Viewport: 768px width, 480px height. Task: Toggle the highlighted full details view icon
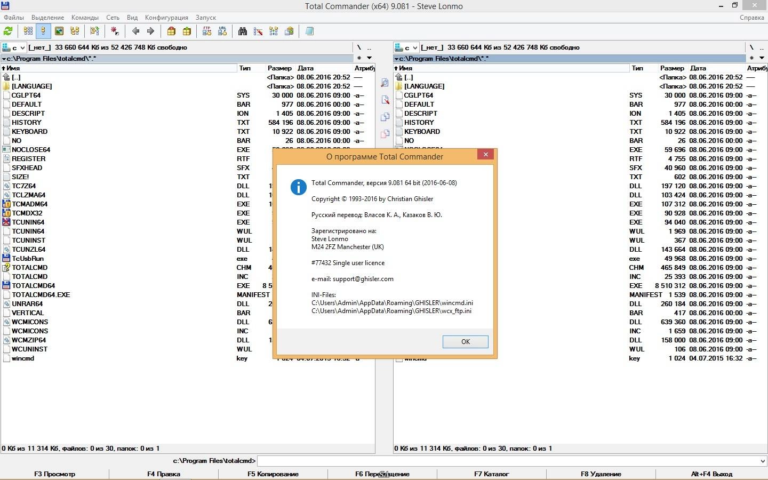click(43, 31)
